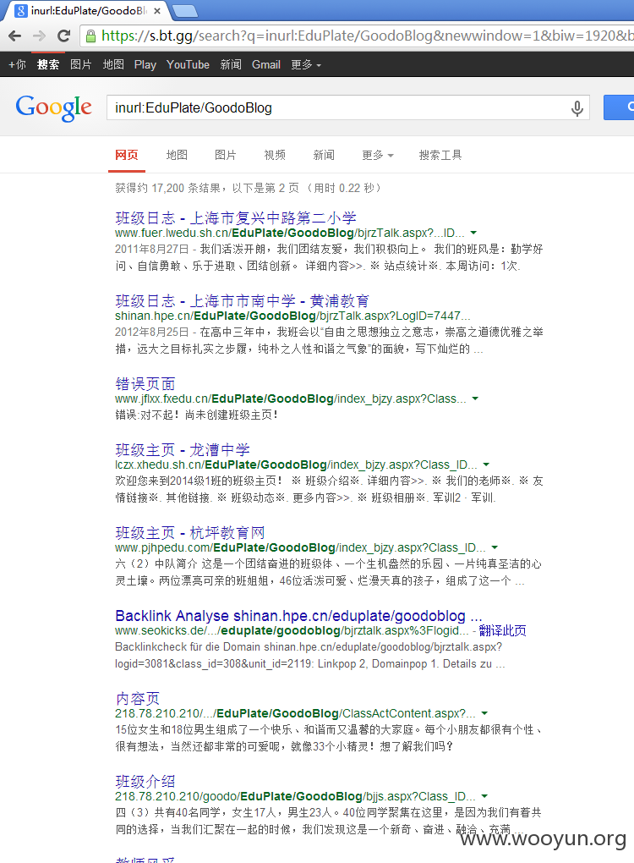The height and width of the screenshot is (863, 634).
Task: Open the 错误页面 search result
Action: point(145,383)
